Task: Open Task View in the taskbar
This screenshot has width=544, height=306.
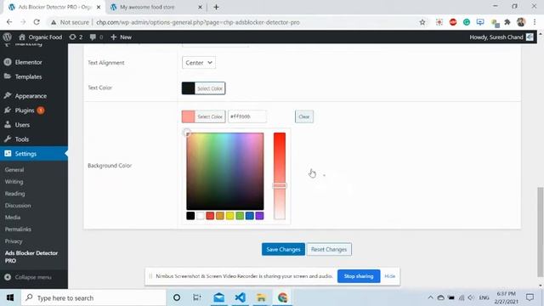Action: coord(197,297)
